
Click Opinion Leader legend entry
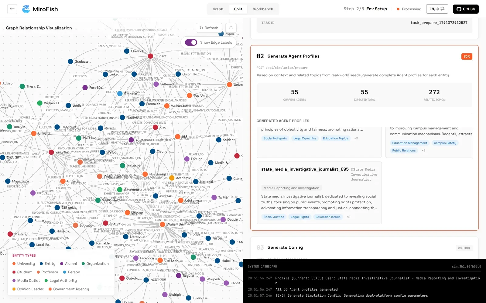tap(28, 289)
